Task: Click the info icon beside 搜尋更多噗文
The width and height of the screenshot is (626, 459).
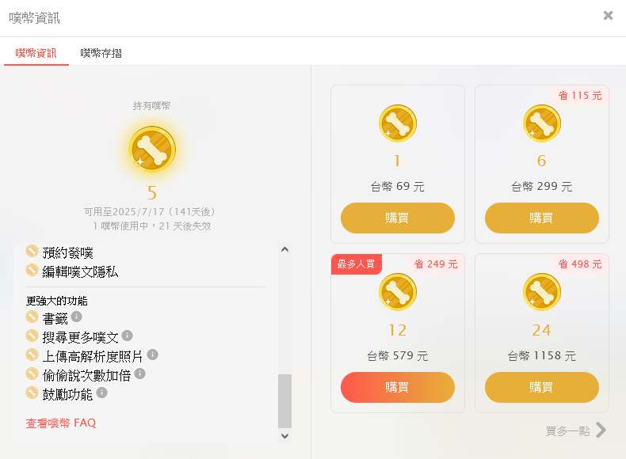Action: point(127,336)
